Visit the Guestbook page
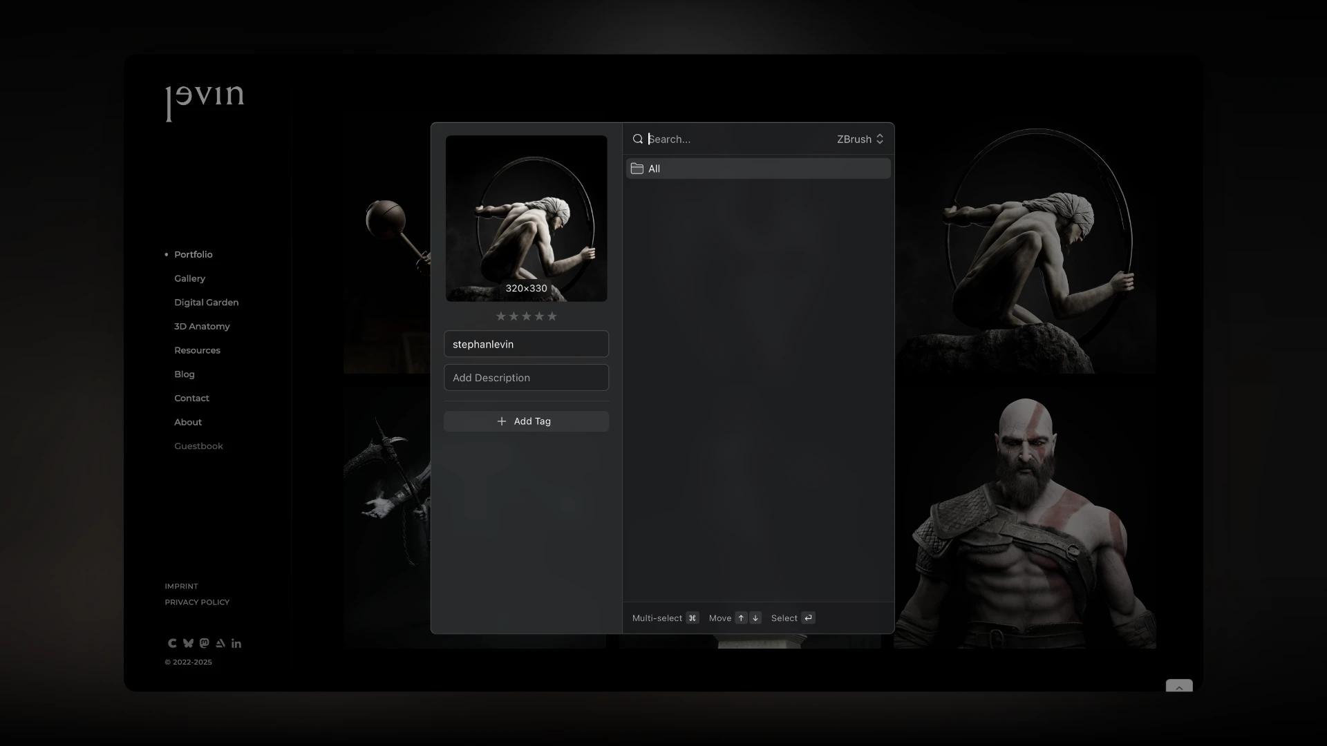 (198, 446)
